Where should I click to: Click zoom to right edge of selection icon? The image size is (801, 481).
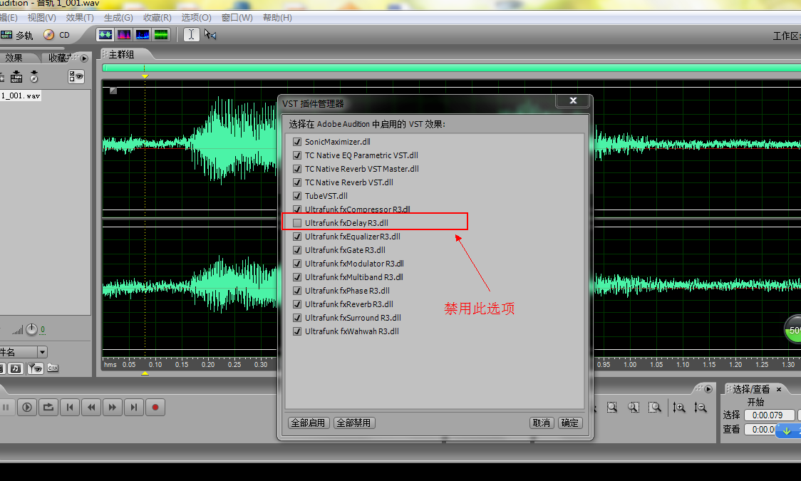pyautogui.click(x=655, y=408)
